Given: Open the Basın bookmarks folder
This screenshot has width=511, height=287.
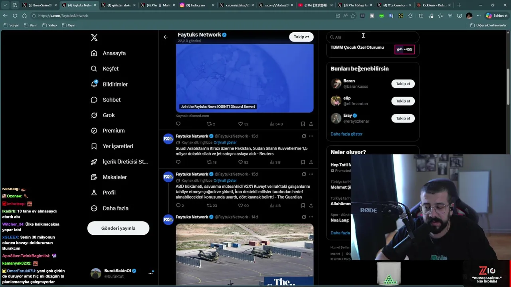Looking at the screenshot, I should tap(31, 25).
